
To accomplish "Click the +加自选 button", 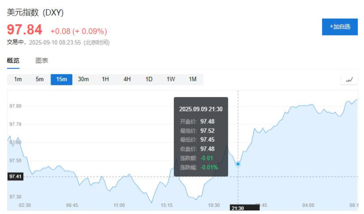I will point(340,27).
